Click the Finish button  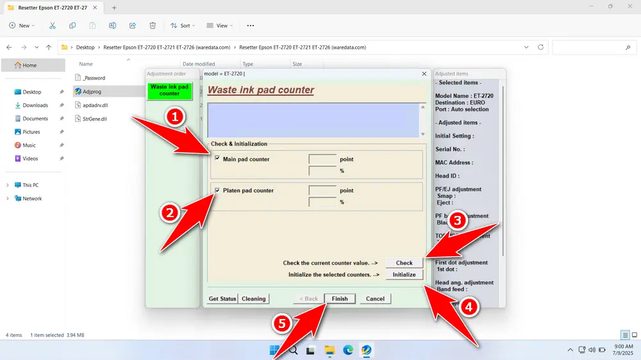coord(340,299)
